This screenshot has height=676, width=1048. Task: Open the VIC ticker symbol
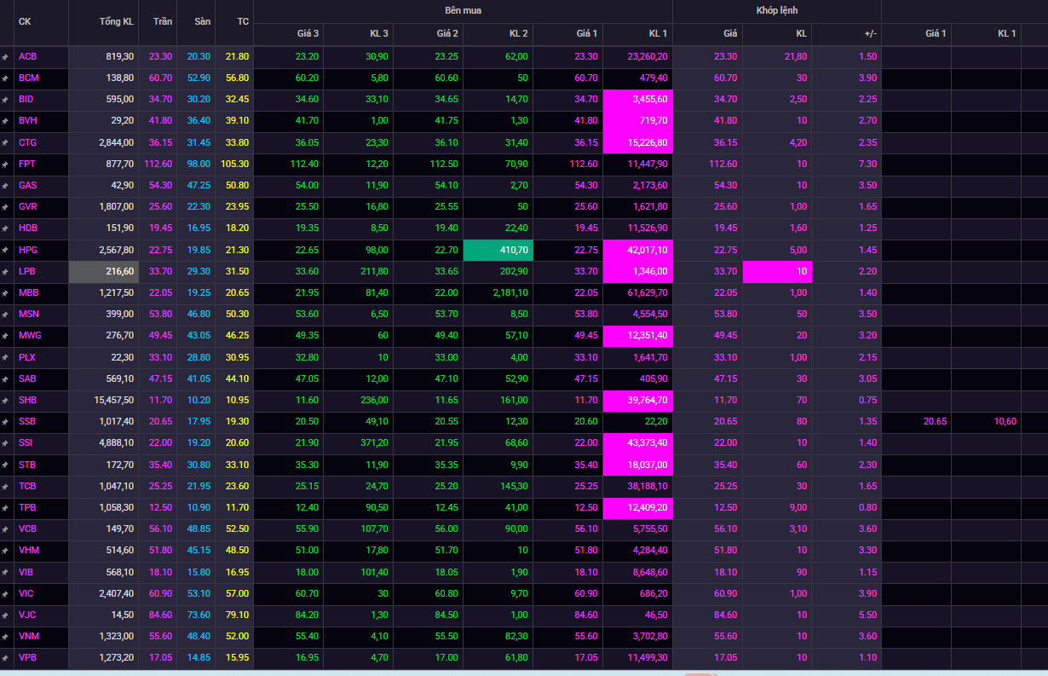point(26,593)
